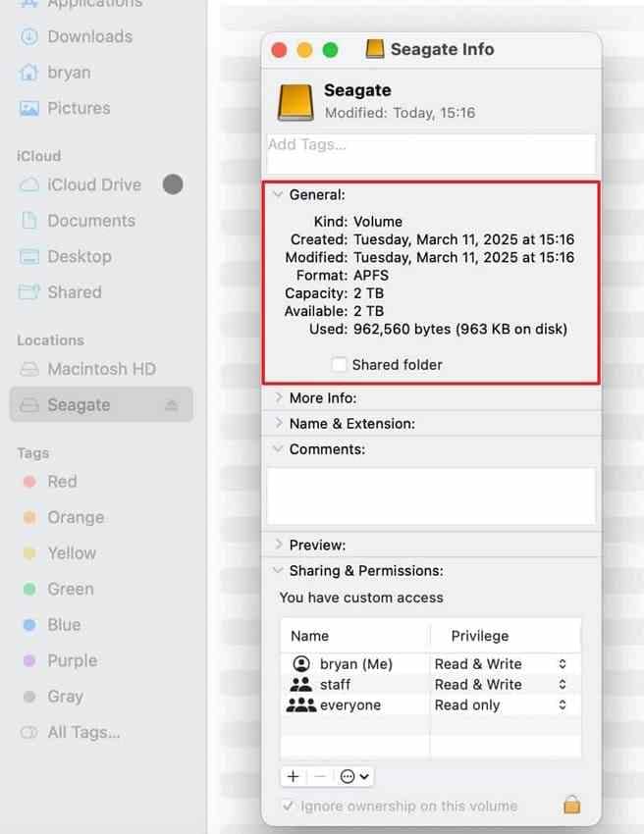Image resolution: width=644 pixels, height=834 pixels.
Task: Click the padlock to lock settings
Action: tap(571, 805)
